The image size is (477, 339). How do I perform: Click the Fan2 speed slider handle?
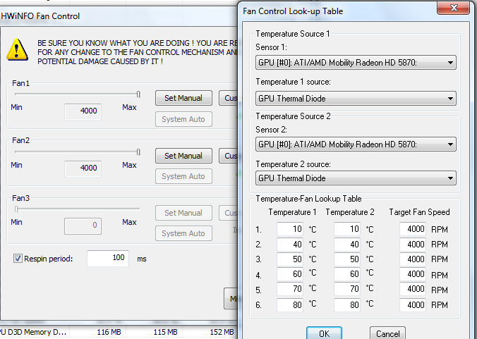(138, 152)
